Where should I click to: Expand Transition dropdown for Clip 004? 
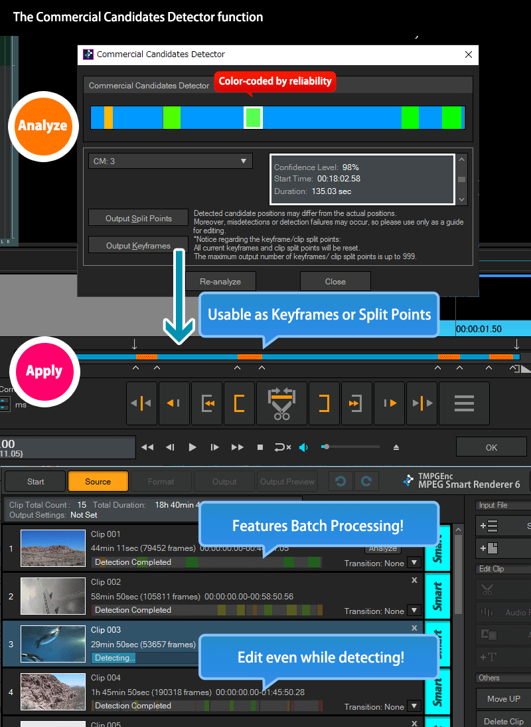click(414, 706)
